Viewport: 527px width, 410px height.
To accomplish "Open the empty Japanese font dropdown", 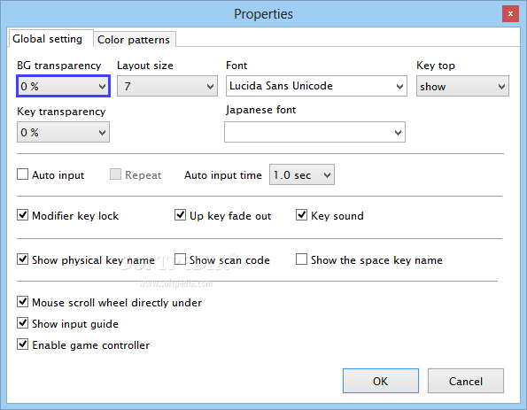I will 314,132.
